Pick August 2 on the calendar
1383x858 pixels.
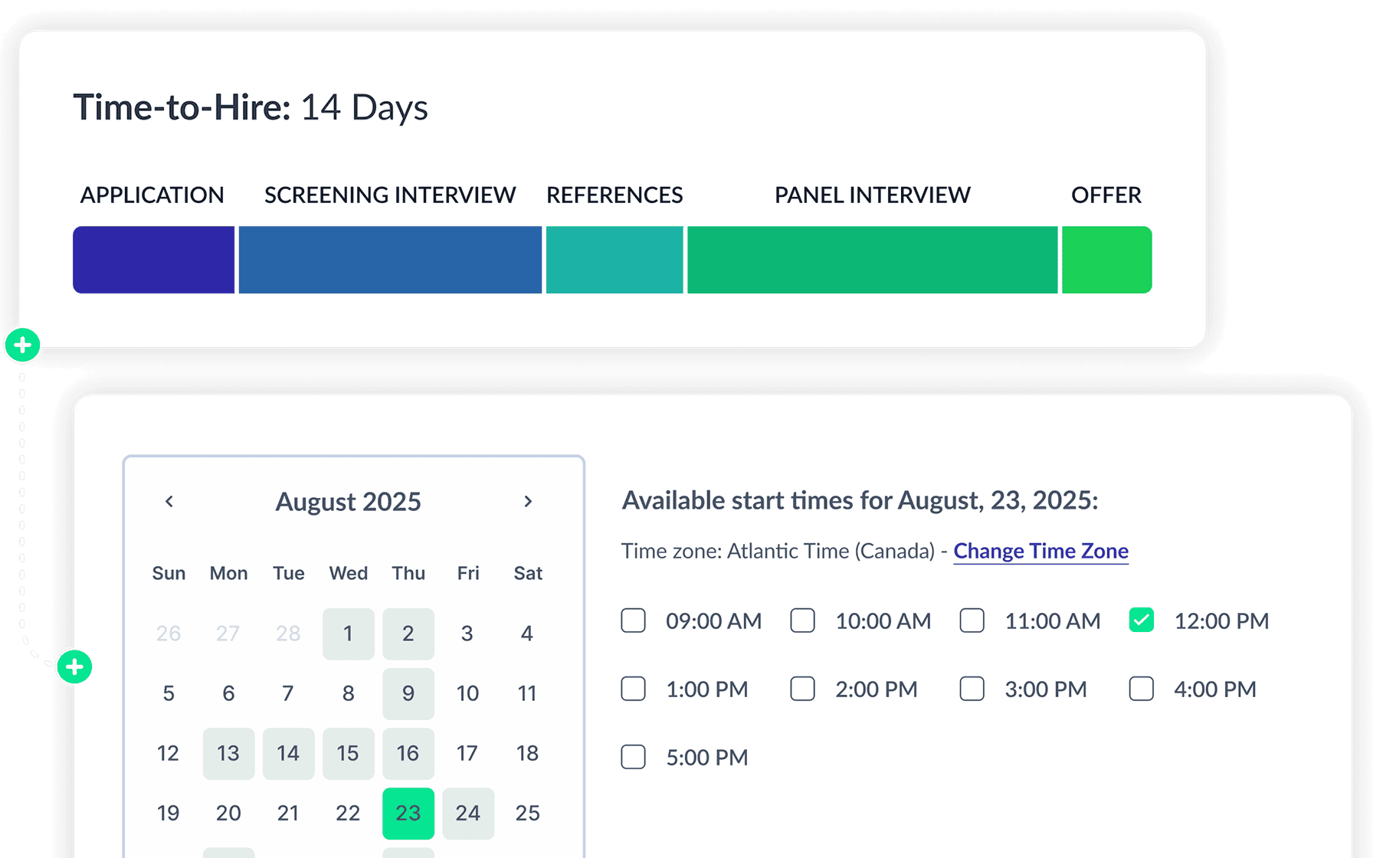tap(408, 634)
